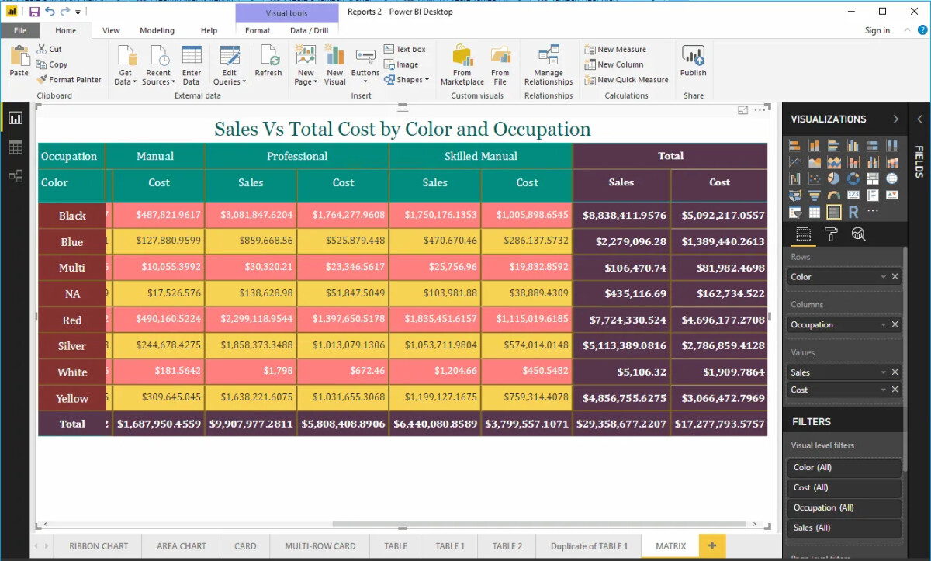Image resolution: width=931 pixels, height=561 pixels.
Task: Select the Treemap visual icon
Action: pos(874,178)
